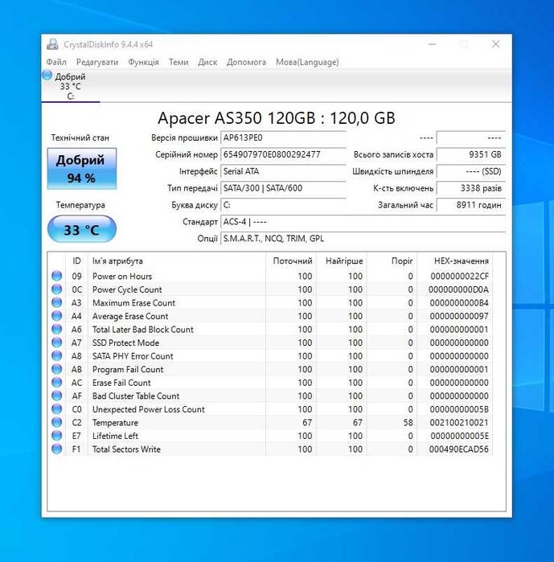The width and height of the screenshot is (554, 562).
Task: Click the HEX value 002100210021
Action: pyautogui.click(x=459, y=423)
